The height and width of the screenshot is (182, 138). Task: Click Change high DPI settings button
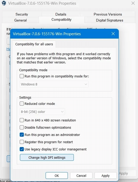point(47,157)
